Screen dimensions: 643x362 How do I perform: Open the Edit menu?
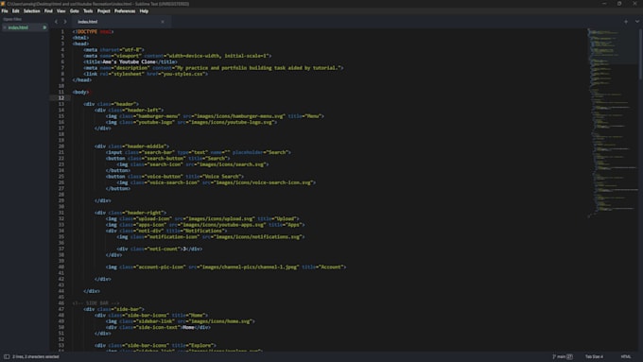tap(15, 11)
